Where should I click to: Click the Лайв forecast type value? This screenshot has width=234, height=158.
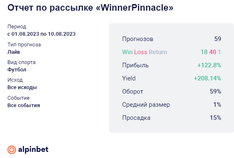click(14, 52)
